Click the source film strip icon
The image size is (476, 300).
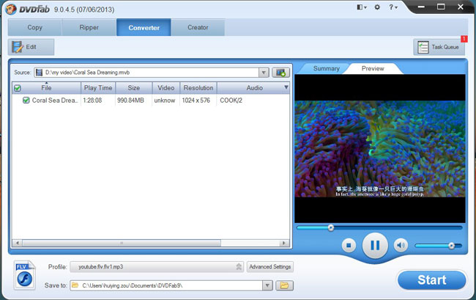39,73
